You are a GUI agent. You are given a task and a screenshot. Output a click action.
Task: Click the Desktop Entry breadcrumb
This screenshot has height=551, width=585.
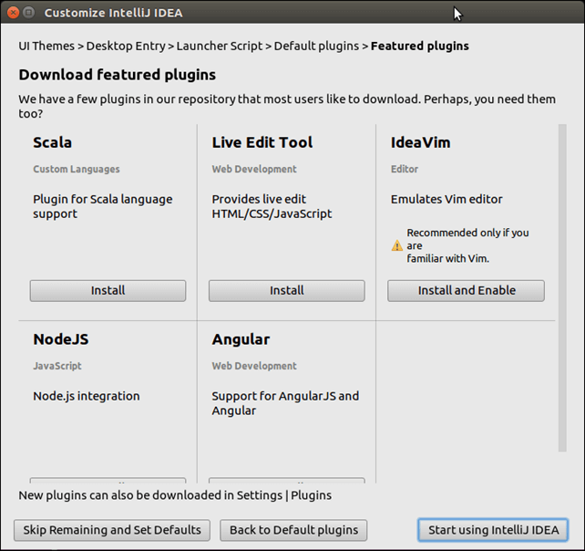coord(126,46)
